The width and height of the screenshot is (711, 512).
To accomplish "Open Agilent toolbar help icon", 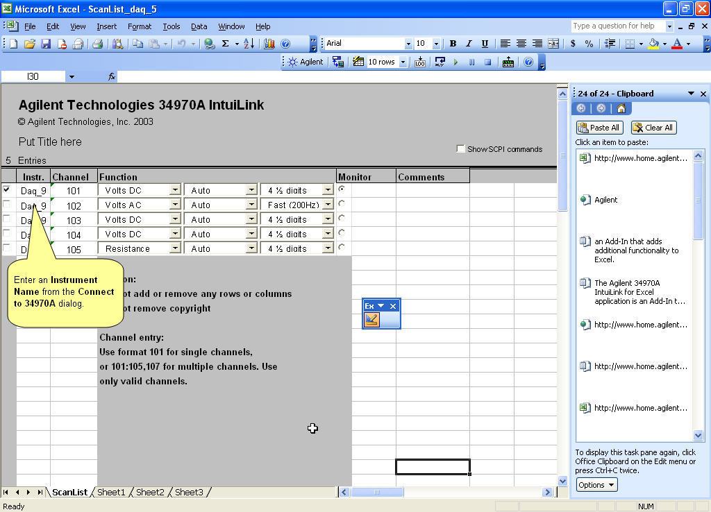I will (x=528, y=62).
